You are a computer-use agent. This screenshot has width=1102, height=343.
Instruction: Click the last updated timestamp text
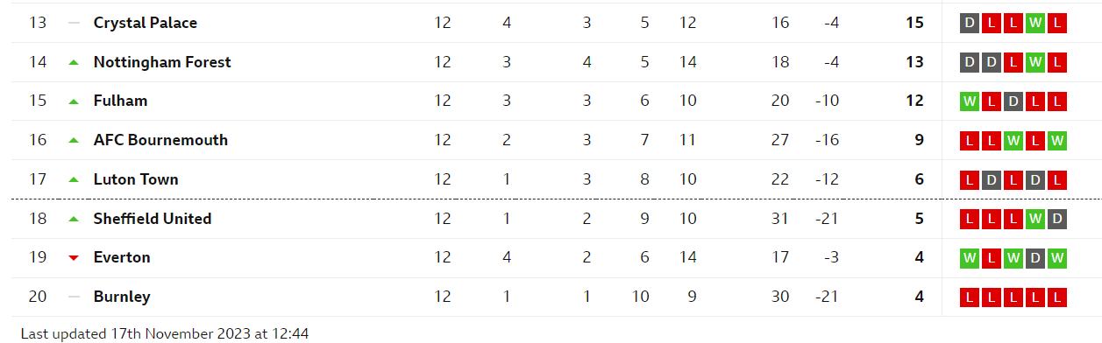[x=164, y=333]
